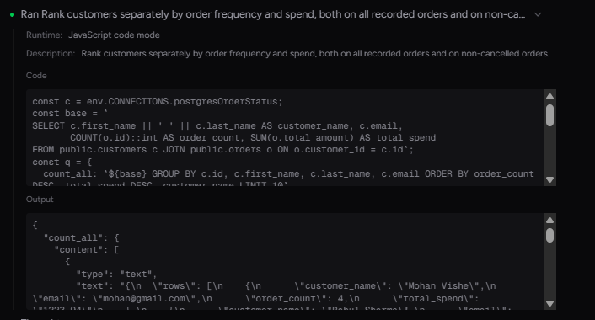Click the output line with mohan@gmail.com

tap(255, 298)
